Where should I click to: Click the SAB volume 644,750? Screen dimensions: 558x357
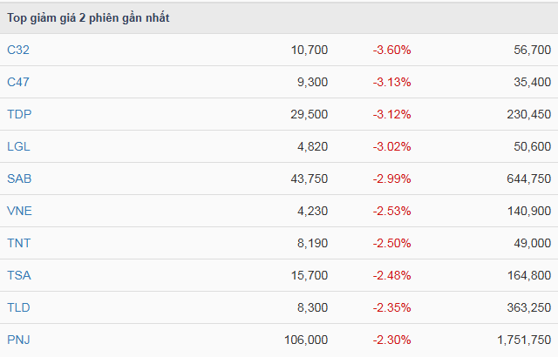coord(527,178)
